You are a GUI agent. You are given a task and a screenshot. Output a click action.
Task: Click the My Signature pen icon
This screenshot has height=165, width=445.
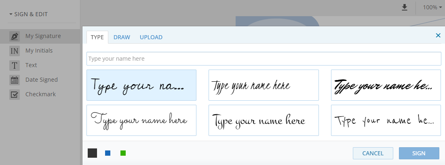coord(15,36)
